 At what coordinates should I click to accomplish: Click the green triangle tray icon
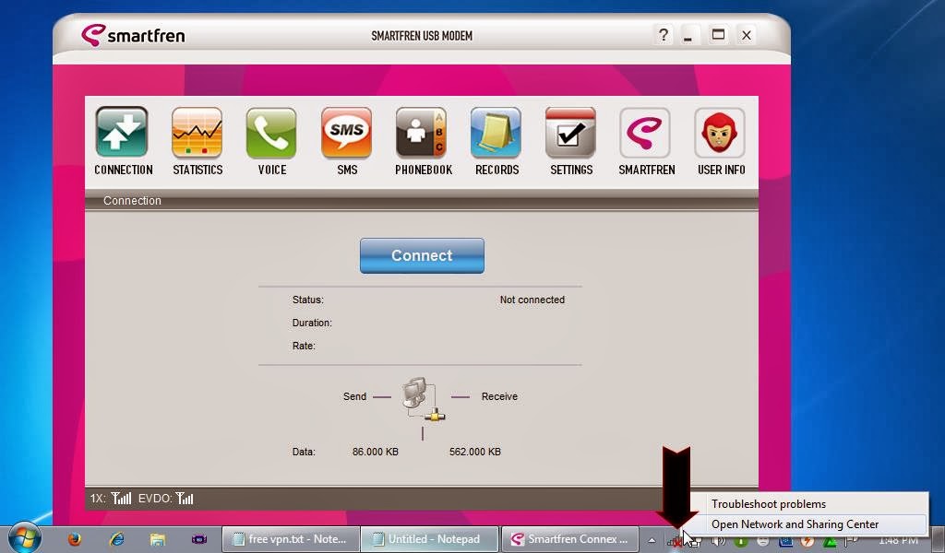(x=830, y=541)
